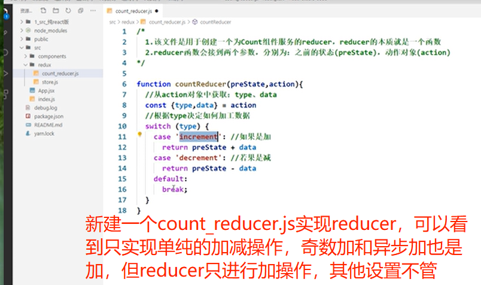
Task: Collapse the redux folder chevron
Action: pyautogui.click(x=26, y=65)
